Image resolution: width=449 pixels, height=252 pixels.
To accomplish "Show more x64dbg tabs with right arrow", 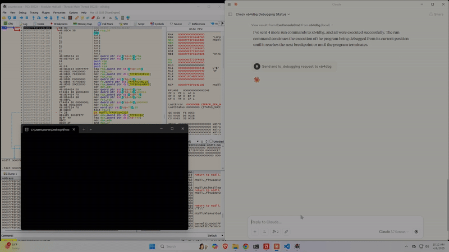I will pos(223,24).
